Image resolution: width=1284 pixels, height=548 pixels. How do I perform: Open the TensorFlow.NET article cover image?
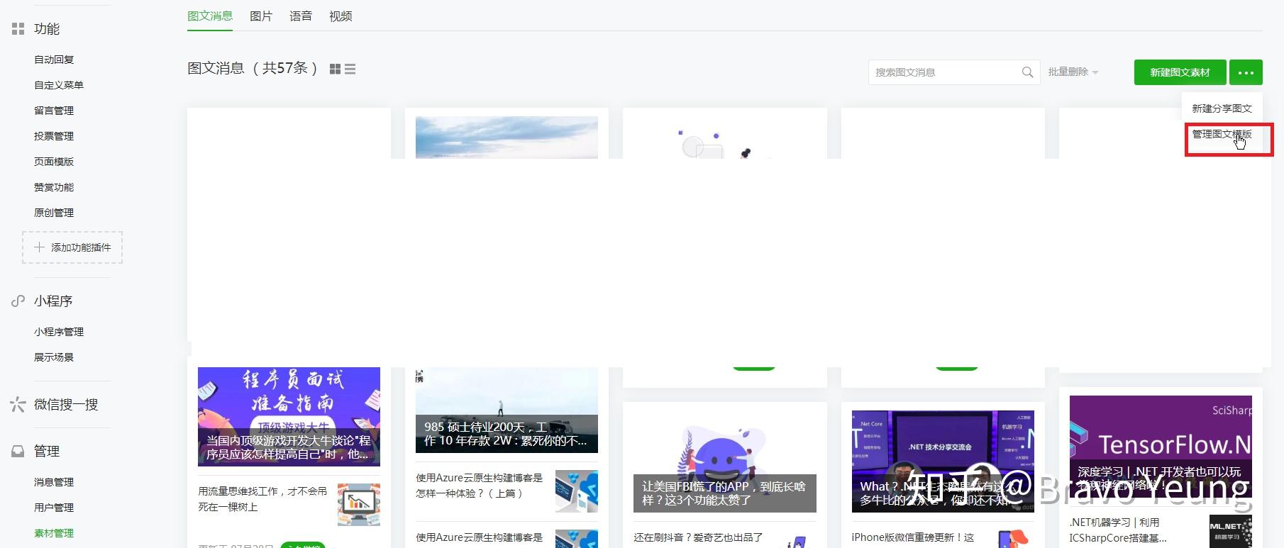(x=1161, y=447)
